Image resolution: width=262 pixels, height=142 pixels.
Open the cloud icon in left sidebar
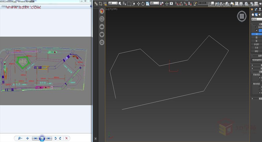click(x=102, y=27)
